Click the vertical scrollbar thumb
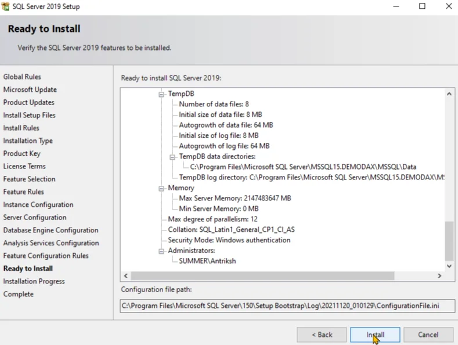Screen dimensions: 458x345 tap(449, 241)
